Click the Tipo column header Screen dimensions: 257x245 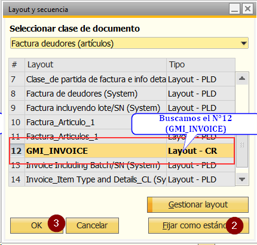(x=201, y=65)
